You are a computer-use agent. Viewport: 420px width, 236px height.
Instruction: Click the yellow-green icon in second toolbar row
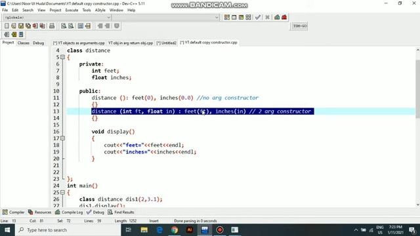pyautogui.click(x=14, y=34)
